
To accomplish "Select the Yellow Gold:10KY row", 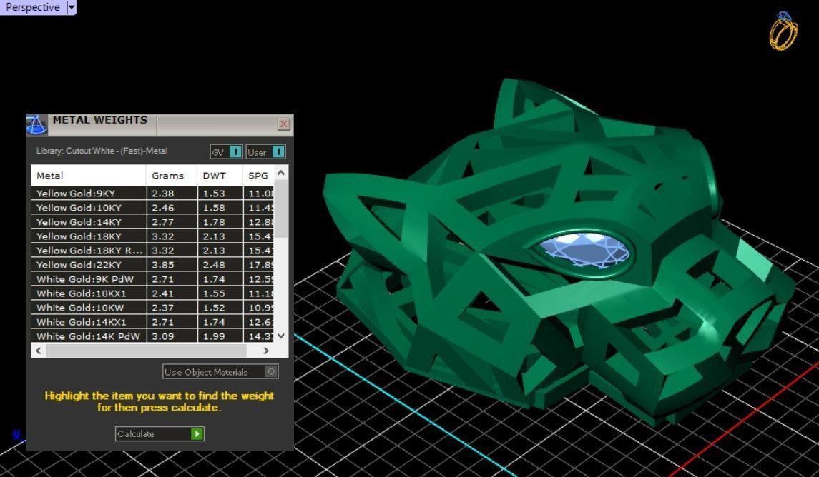I will coord(152,208).
